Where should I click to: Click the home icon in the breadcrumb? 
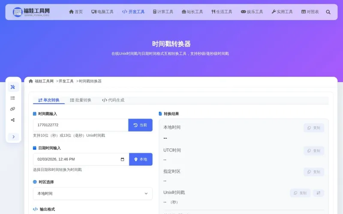pos(30,81)
